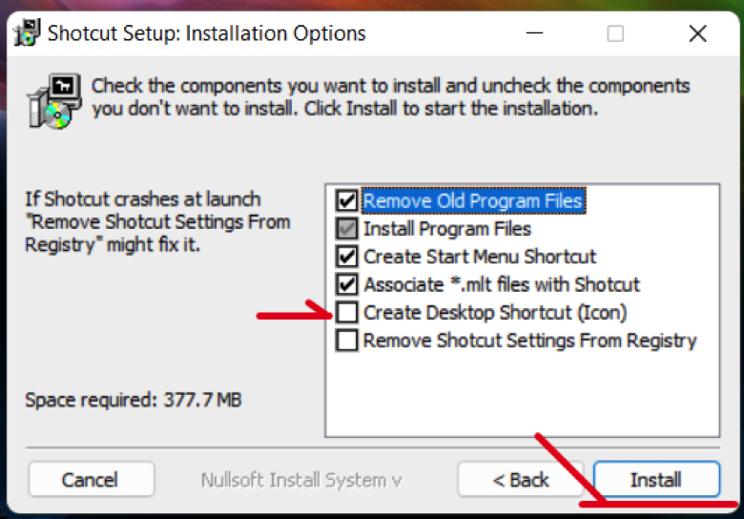
Task: Uncheck Create Start Menu Shortcut
Action: [347, 257]
